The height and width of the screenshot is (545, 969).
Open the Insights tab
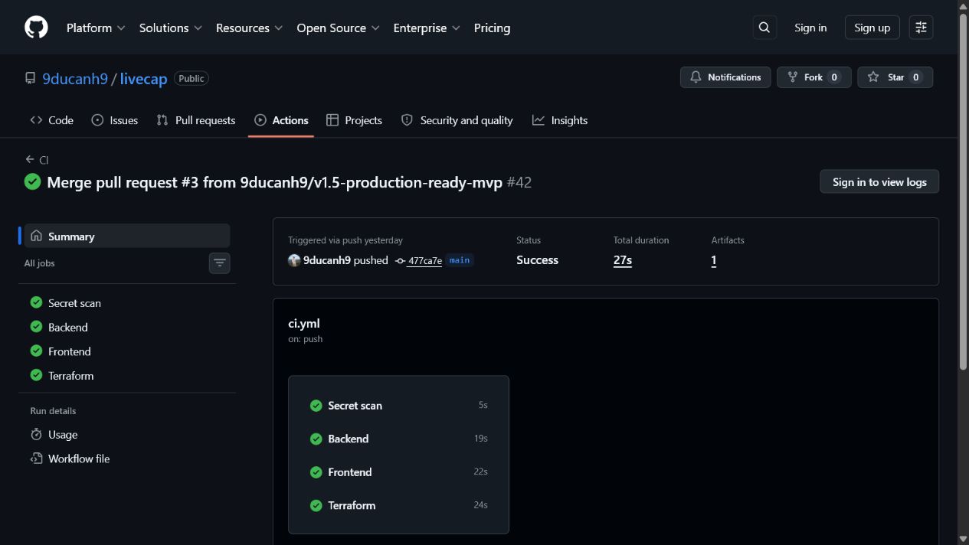(x=560, y=120)
